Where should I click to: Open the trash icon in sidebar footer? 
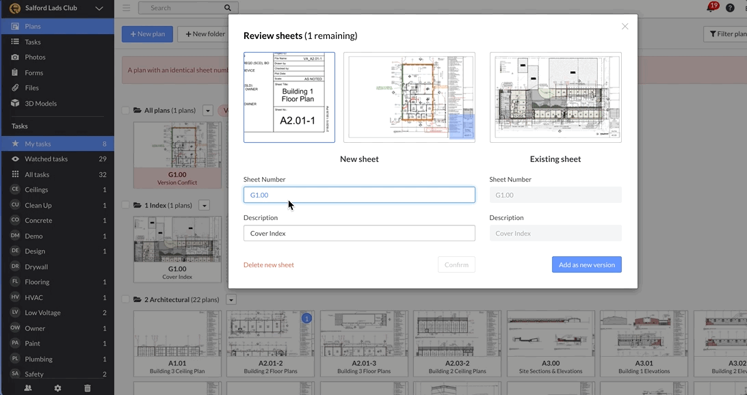[87, 387]
